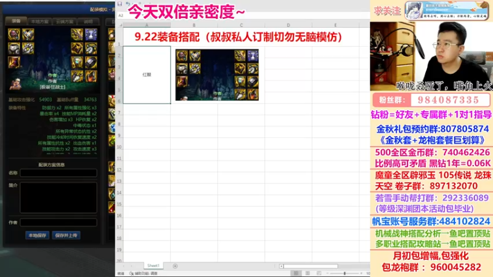The image size is (493, 277).
Task: Select column B header
Action: click(194, 25)
